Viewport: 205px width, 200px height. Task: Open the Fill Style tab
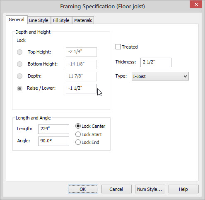tap(61, 20)
